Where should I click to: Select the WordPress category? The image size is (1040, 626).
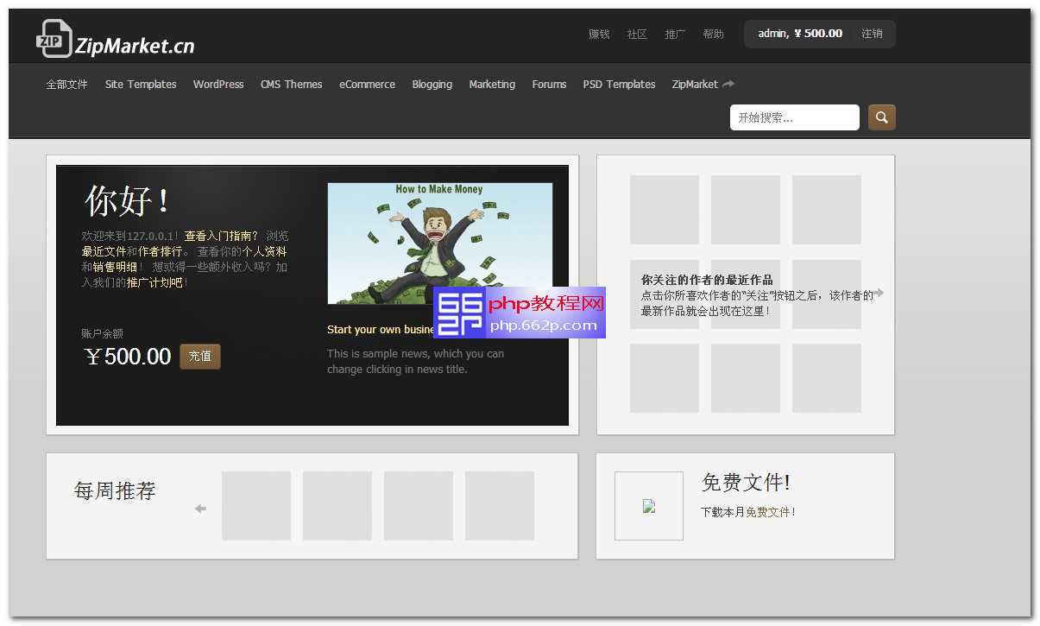tap(218, 85)
